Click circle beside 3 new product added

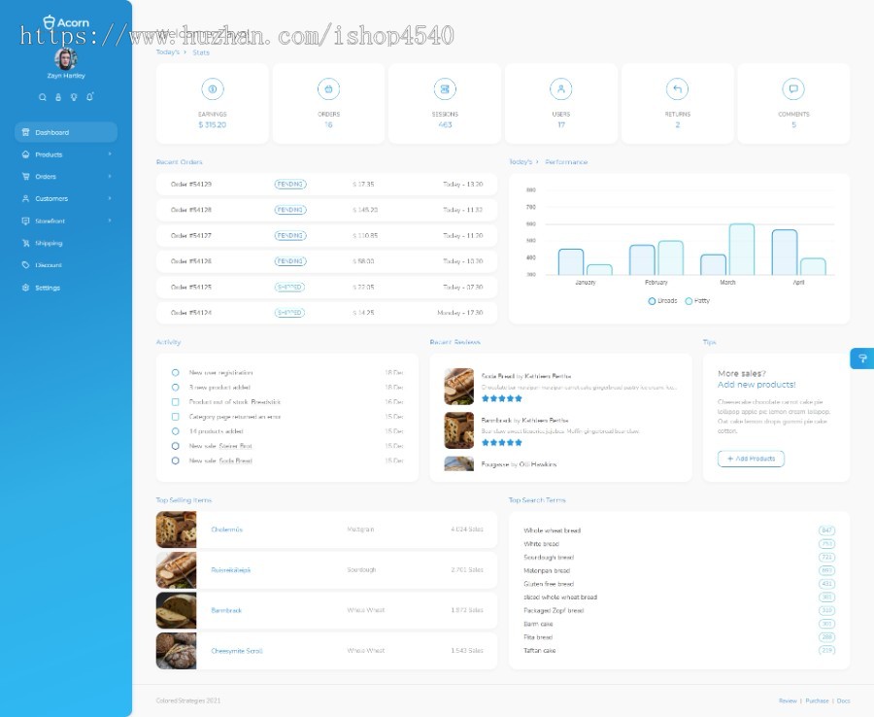pyautogui.click(x=176, y=387)
